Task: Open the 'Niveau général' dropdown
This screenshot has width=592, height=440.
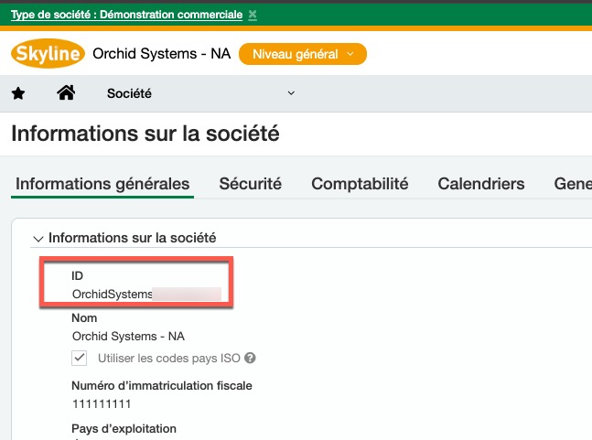Action: tap(302, 54)
